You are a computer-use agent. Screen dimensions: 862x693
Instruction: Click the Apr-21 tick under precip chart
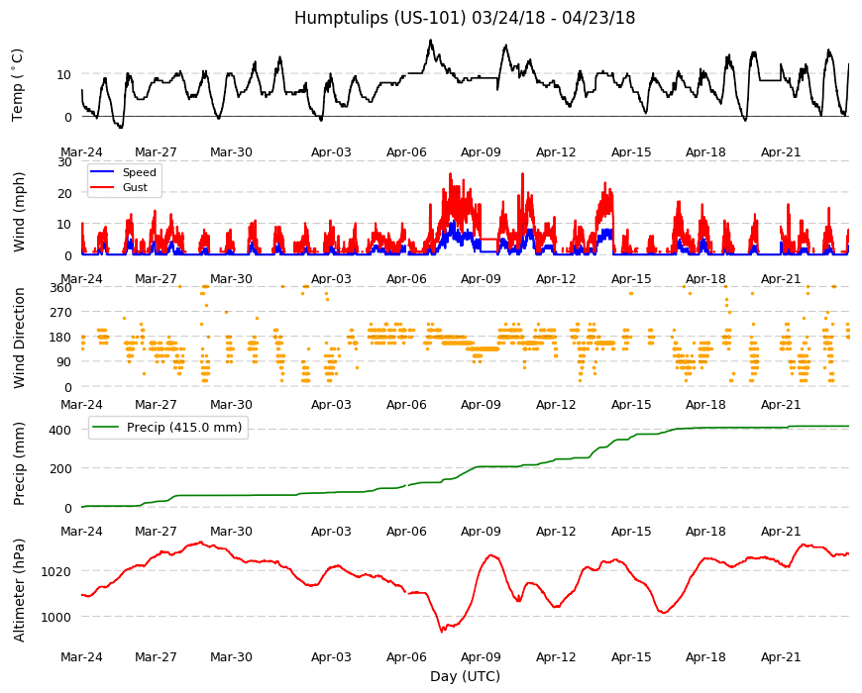[781, 531]
